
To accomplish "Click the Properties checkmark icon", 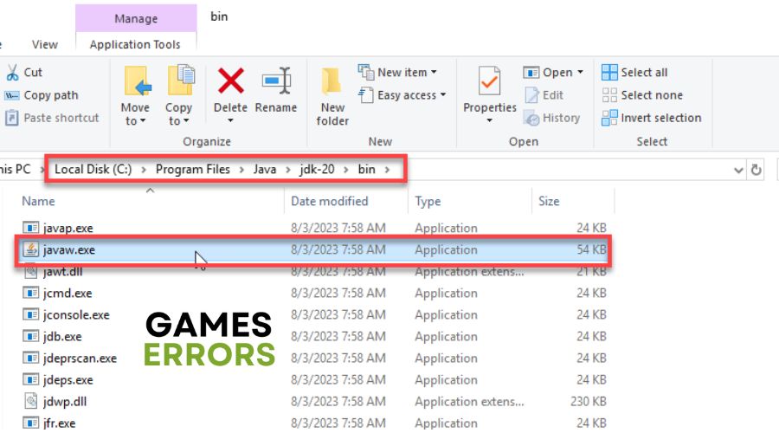I will pos(489,81).
